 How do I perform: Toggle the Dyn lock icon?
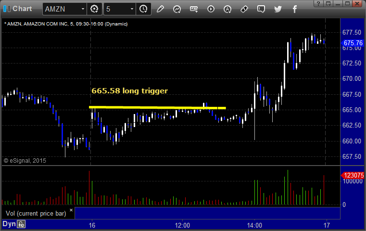pyautogui.click(x=21, y=224)
